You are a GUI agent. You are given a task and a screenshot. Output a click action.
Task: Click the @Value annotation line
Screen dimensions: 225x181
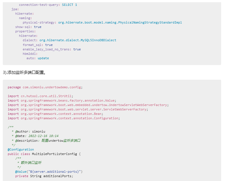click(49, 172)
